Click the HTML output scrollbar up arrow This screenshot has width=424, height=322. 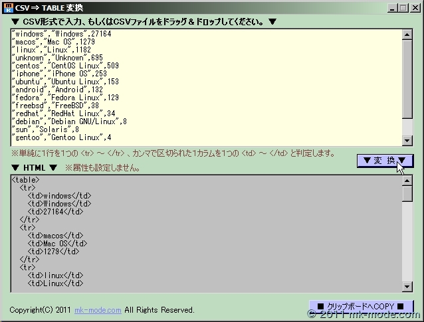(x=407, y=180)
